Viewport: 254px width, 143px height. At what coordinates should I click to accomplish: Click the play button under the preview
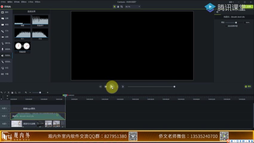[x=111, y=87]
